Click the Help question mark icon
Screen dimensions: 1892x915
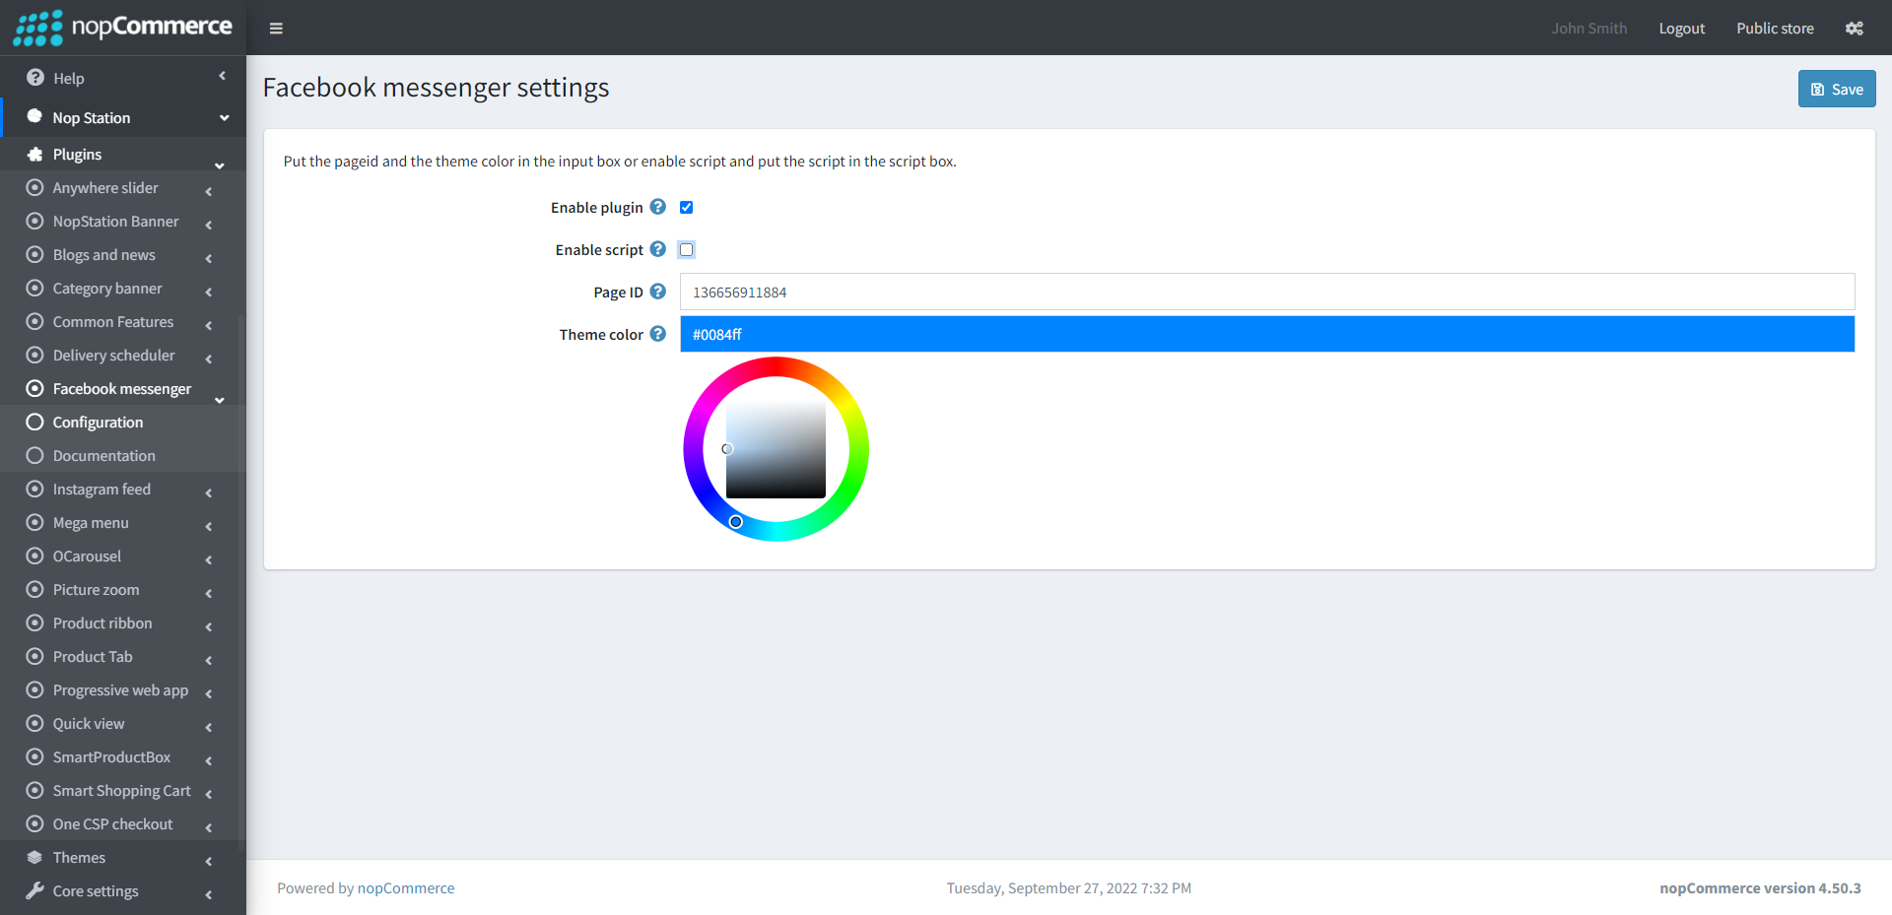(35, 78)
